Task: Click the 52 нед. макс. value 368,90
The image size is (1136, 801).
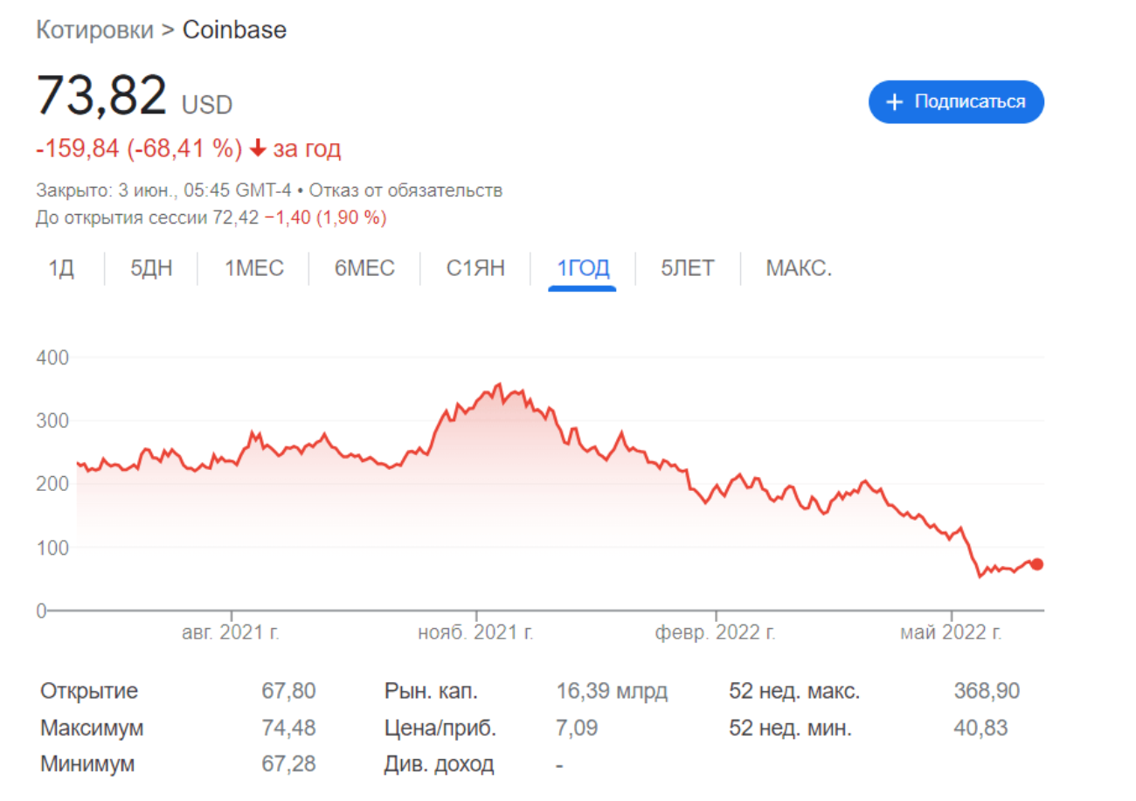Action: (989, 690)
